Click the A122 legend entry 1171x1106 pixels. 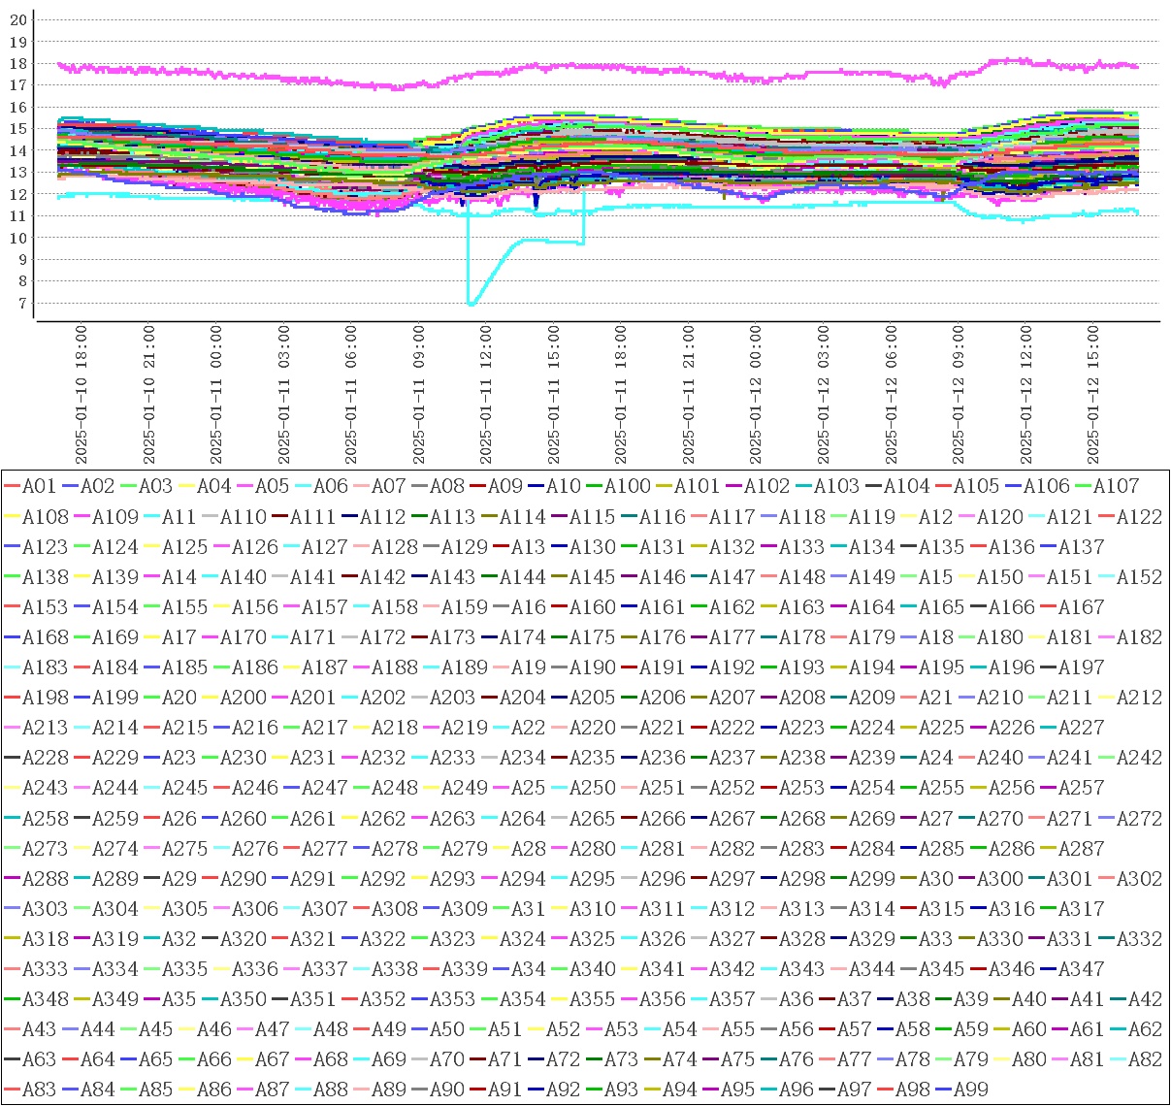[1139, 516]
